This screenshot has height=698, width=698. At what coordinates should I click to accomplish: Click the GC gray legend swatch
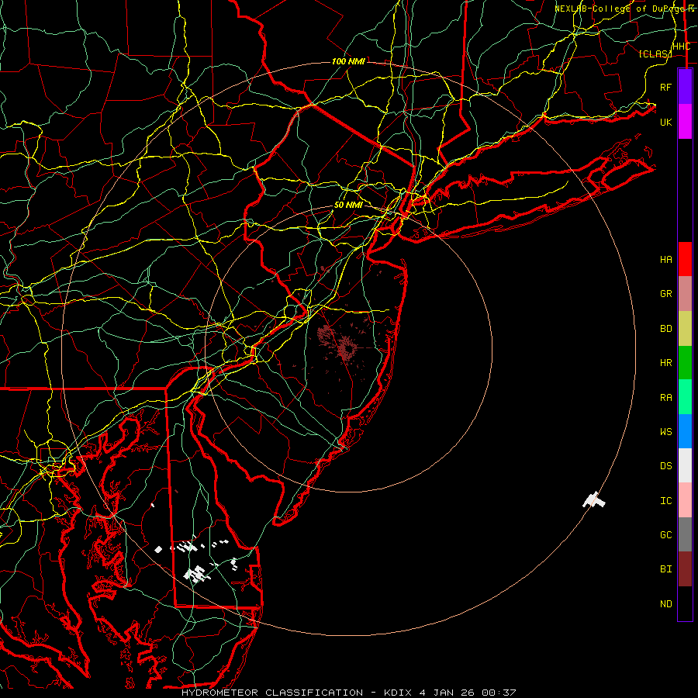tap(685, 534)
